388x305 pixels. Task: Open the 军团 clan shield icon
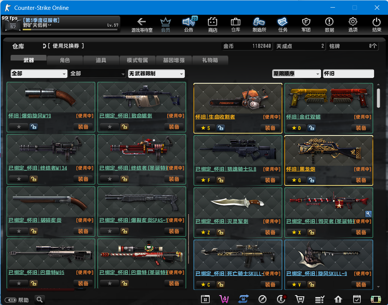pos(306,25)
